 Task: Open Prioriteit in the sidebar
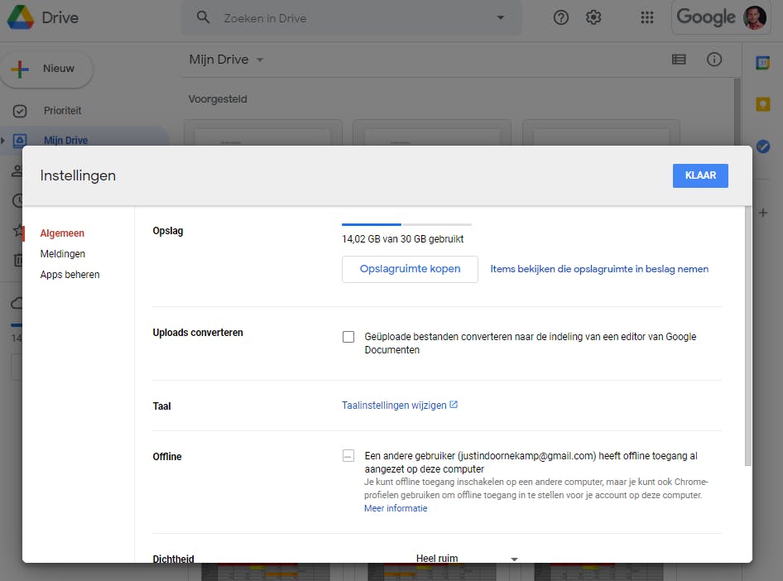click(62, 111)
